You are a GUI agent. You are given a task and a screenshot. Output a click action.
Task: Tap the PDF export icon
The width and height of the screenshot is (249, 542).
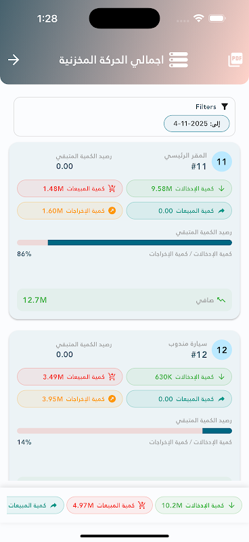click(235, 60)
